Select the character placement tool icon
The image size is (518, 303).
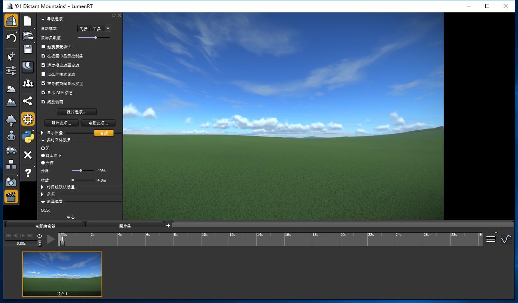pos(11,136)
